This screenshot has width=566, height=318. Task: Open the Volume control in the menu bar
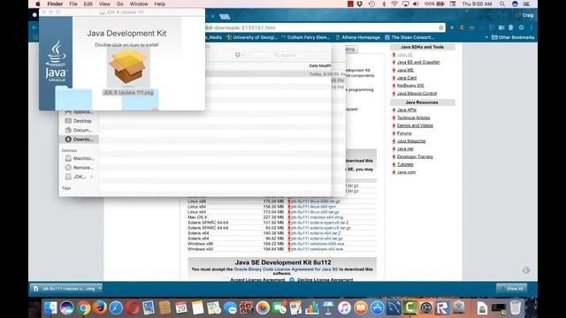point(416,4)
